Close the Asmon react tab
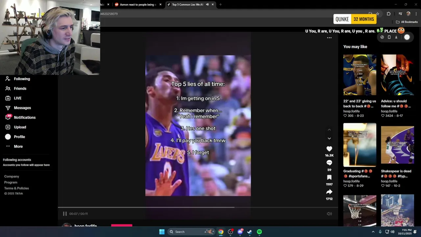This screenshot has width=421, height=237. coord(161,5)
